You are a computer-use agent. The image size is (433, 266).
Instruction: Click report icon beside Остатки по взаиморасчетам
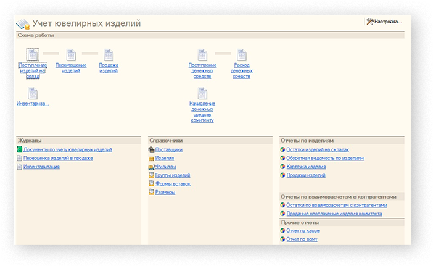[x=282, y=205]
